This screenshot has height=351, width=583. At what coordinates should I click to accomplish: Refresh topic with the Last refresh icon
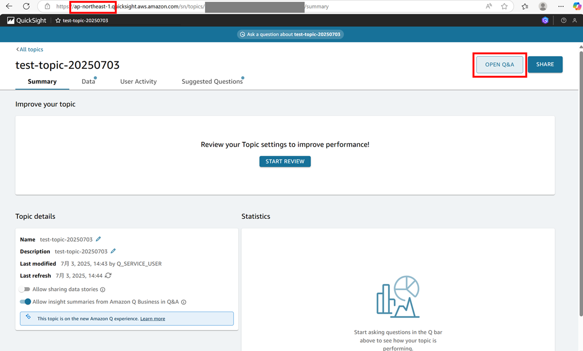point(108,275)
